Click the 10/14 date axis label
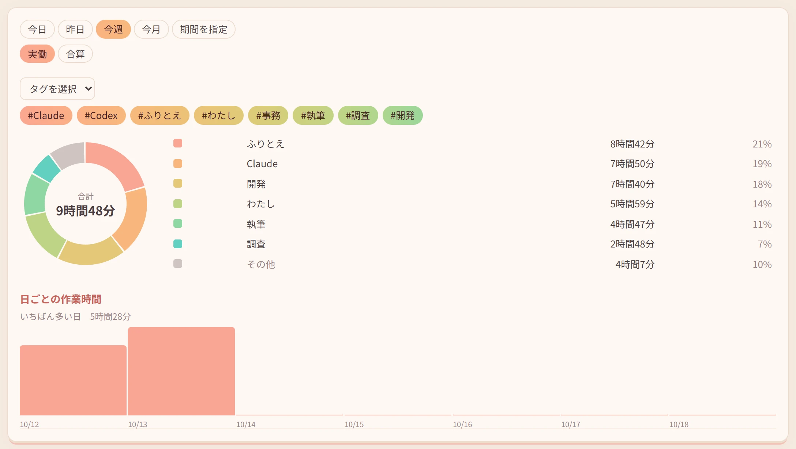 click(246, 425)
